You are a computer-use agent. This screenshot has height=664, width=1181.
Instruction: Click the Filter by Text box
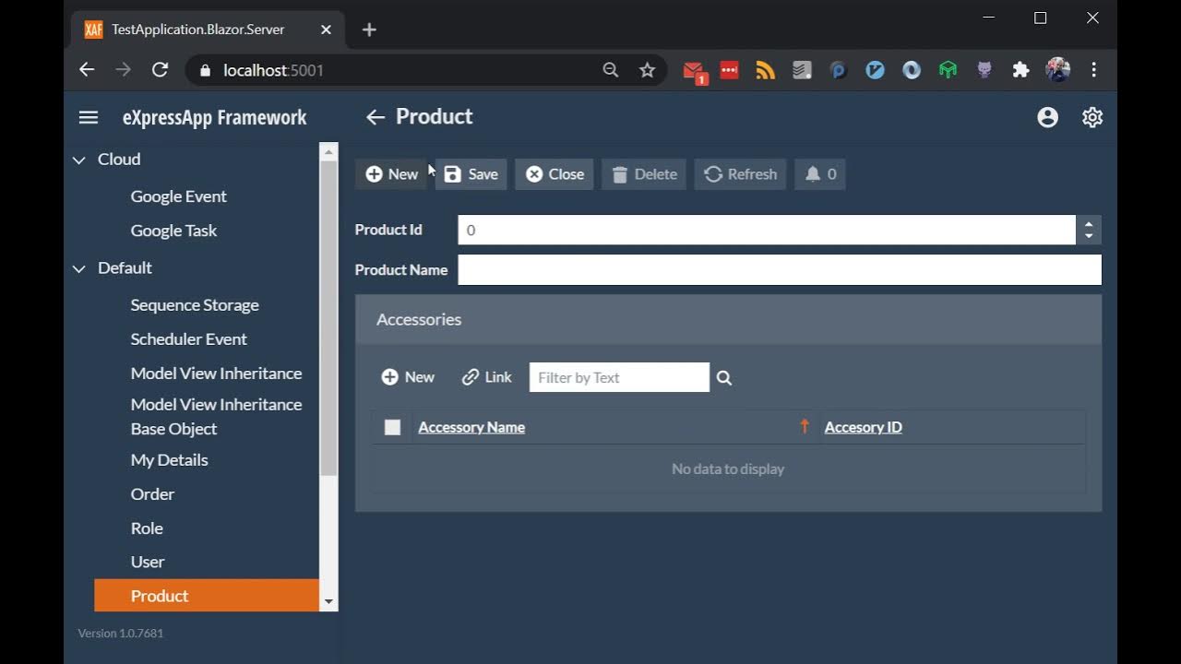click(x=619, y=377)
